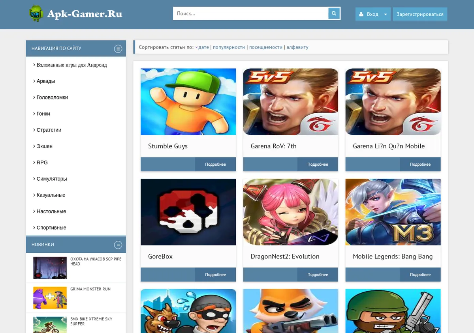This screenshot has height=333, width=474.
Task: Sort articles by дате
Action: (x=202, y=47)
